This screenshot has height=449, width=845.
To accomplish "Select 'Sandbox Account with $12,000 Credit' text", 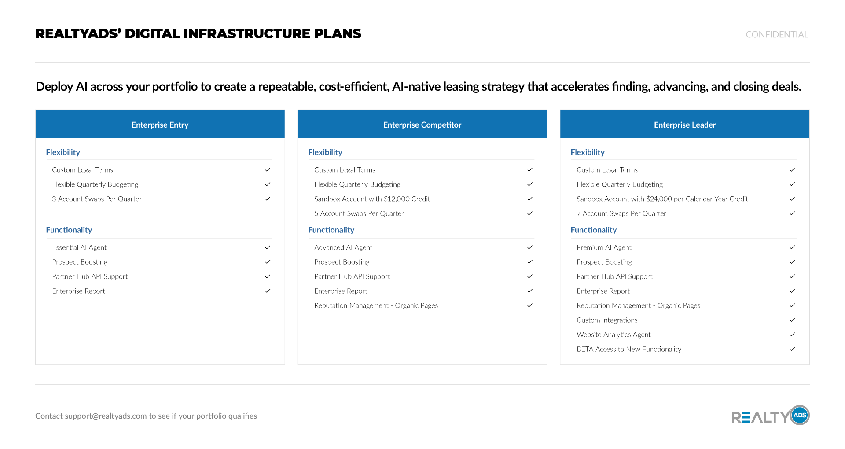I will click(372, 199).
